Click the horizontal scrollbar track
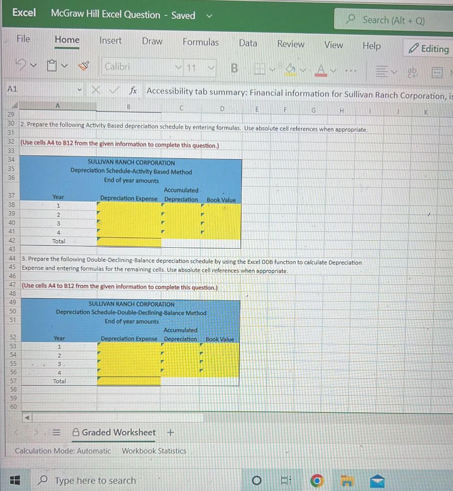This screenshot has width=453, height=491. tap(118, 418)
